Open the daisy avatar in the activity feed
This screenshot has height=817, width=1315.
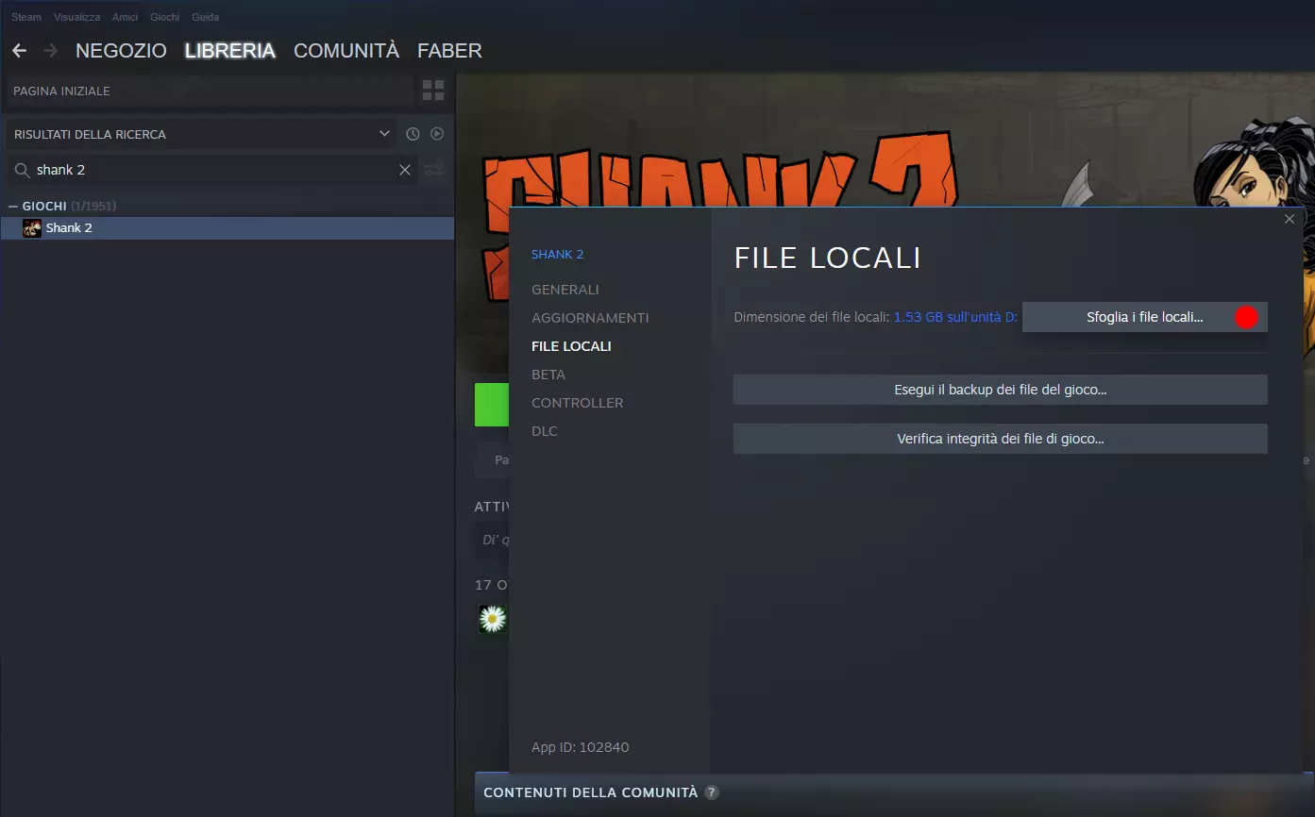[x=493, y=619]
